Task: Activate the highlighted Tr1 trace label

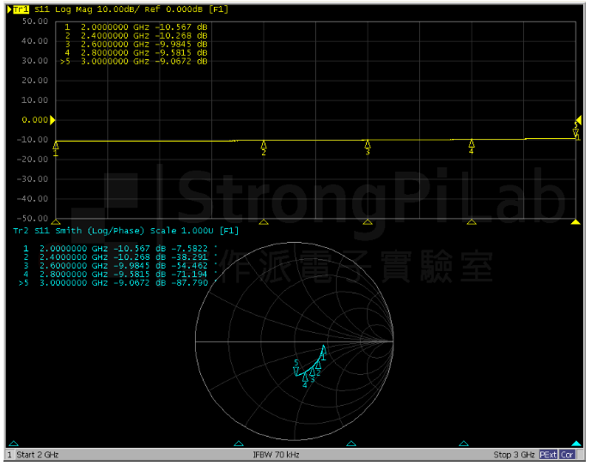Action: (21, 9)
